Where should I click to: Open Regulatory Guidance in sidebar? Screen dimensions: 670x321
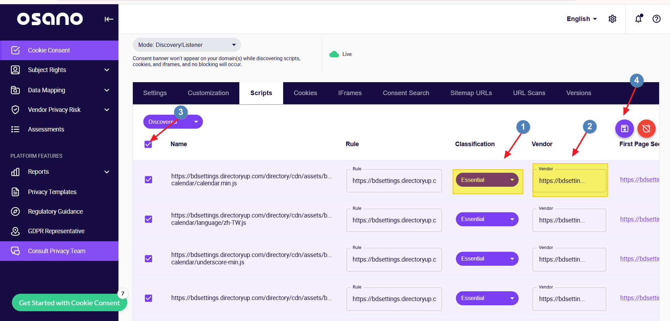click(59, 212)
